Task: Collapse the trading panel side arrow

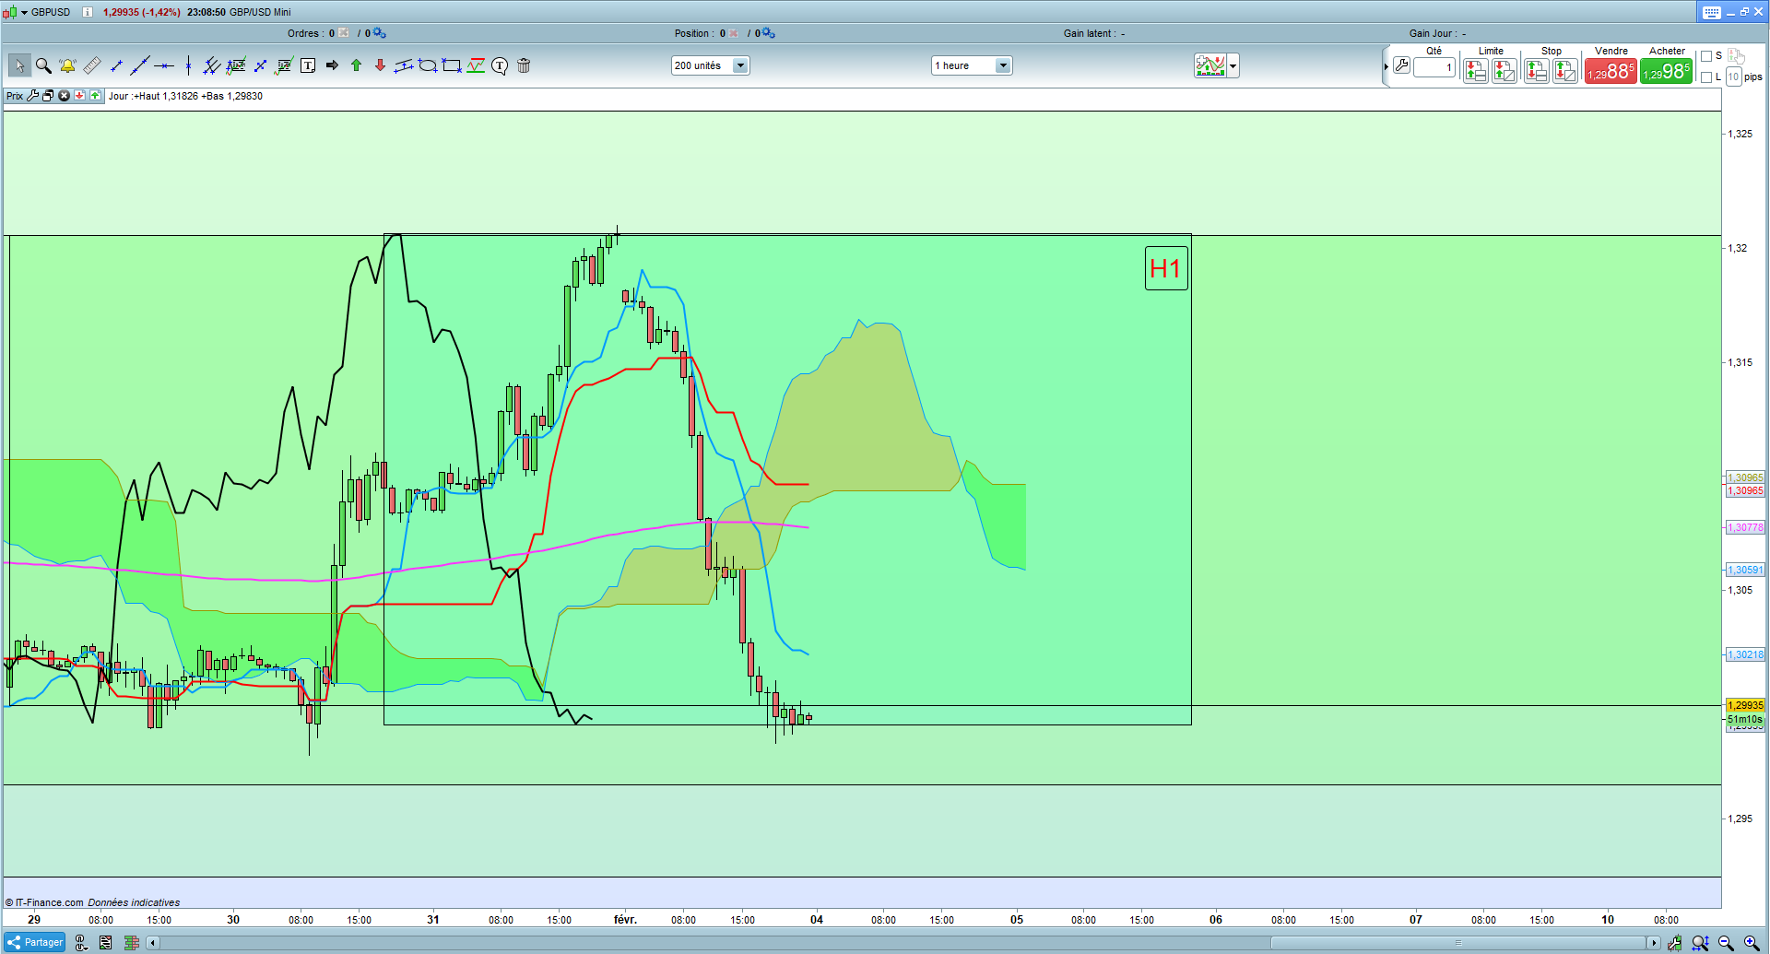Action: click(x=1386, y=66)
